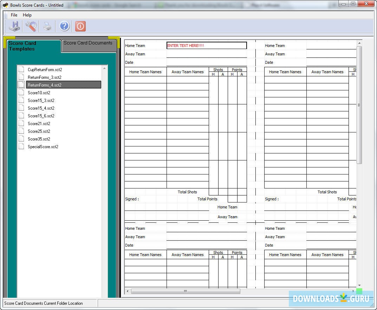Click the Save disk icon in toolbar
Screen dimensions: 377x310
15,26
